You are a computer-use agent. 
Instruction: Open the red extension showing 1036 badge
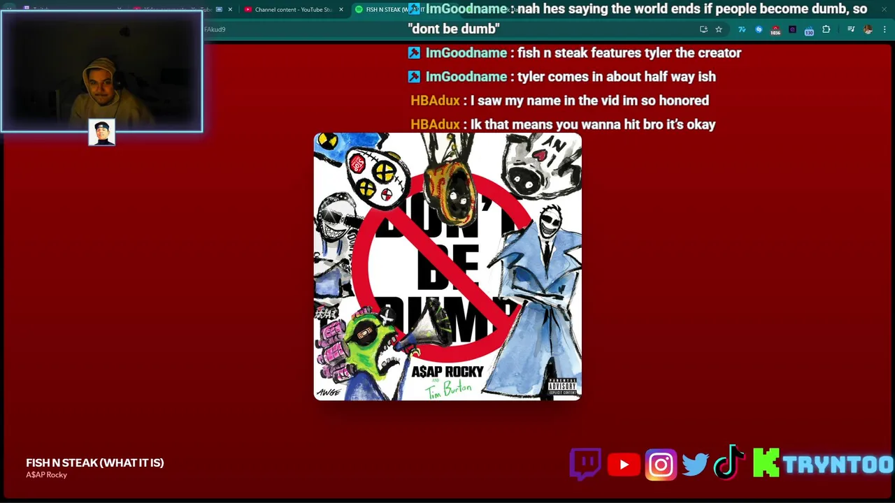pyautogui.click(x=775, y=30)
